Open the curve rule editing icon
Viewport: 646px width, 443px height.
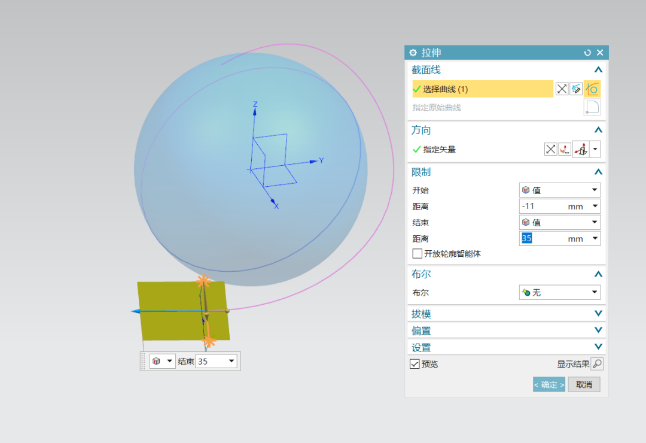tap(576, 89)
